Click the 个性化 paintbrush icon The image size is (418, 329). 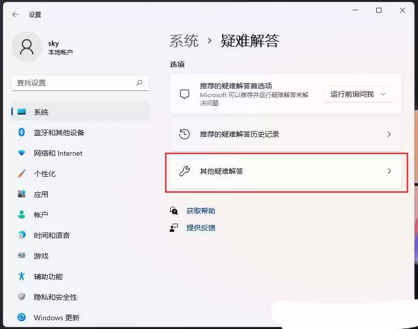(x=22, y=173)
